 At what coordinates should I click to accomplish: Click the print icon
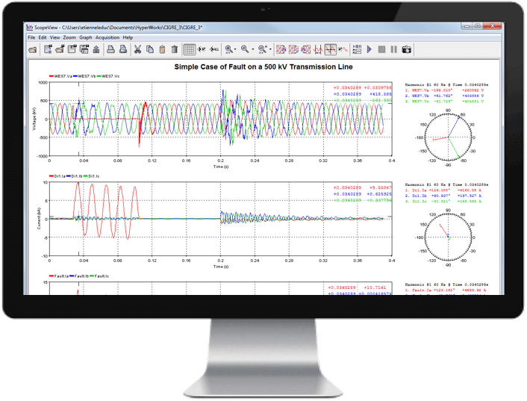point(110,50)
